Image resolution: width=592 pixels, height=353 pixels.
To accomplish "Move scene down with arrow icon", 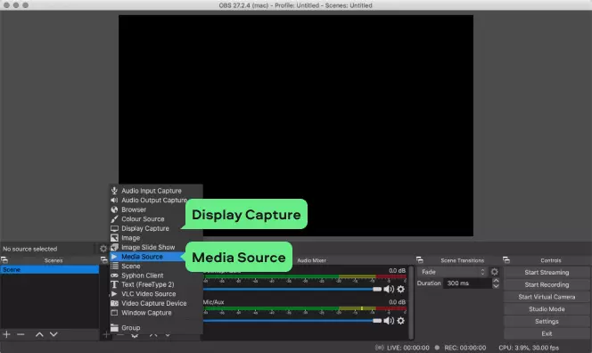I will [53, 334].
